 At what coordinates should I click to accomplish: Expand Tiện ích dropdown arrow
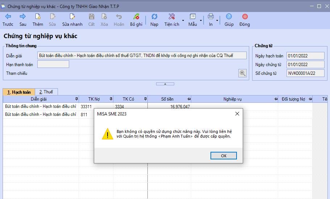coord(183,20)
